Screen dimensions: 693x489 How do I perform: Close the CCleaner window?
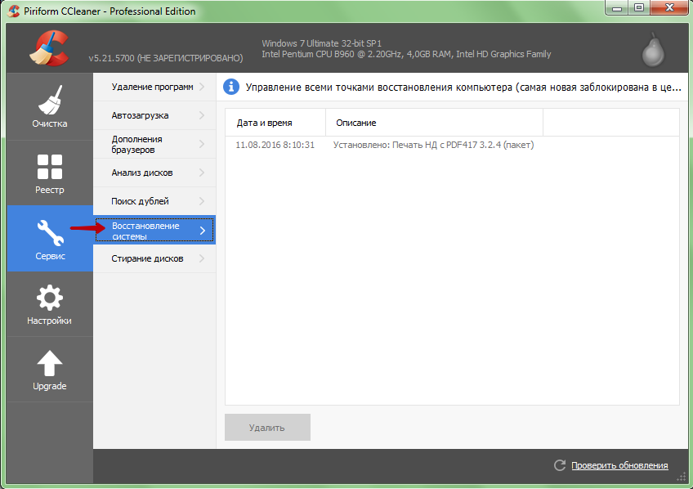click(669, 8)
